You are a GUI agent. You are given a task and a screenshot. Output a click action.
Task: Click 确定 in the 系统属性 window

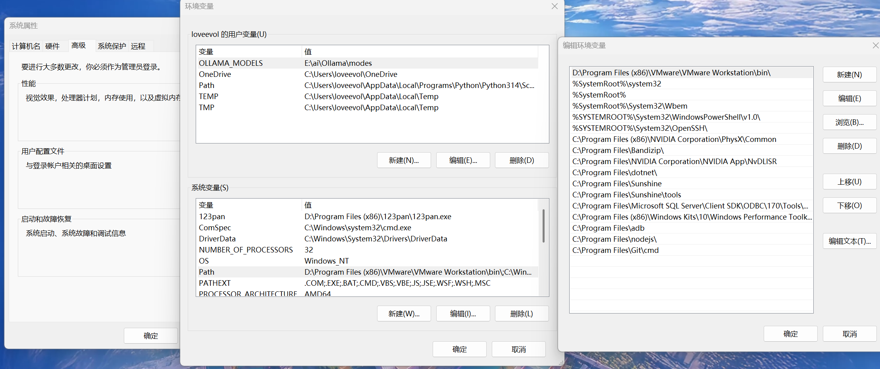click(x=151, y=336)
